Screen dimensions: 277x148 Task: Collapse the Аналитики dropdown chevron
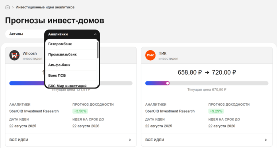95,34
